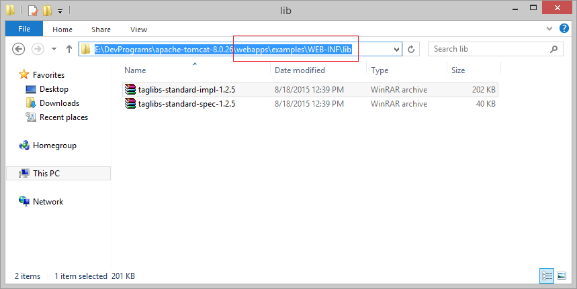The height and width of the screenshot is (289, 577).
Task: Click the 40 KB size cell
Action: [x=486, y=104]
